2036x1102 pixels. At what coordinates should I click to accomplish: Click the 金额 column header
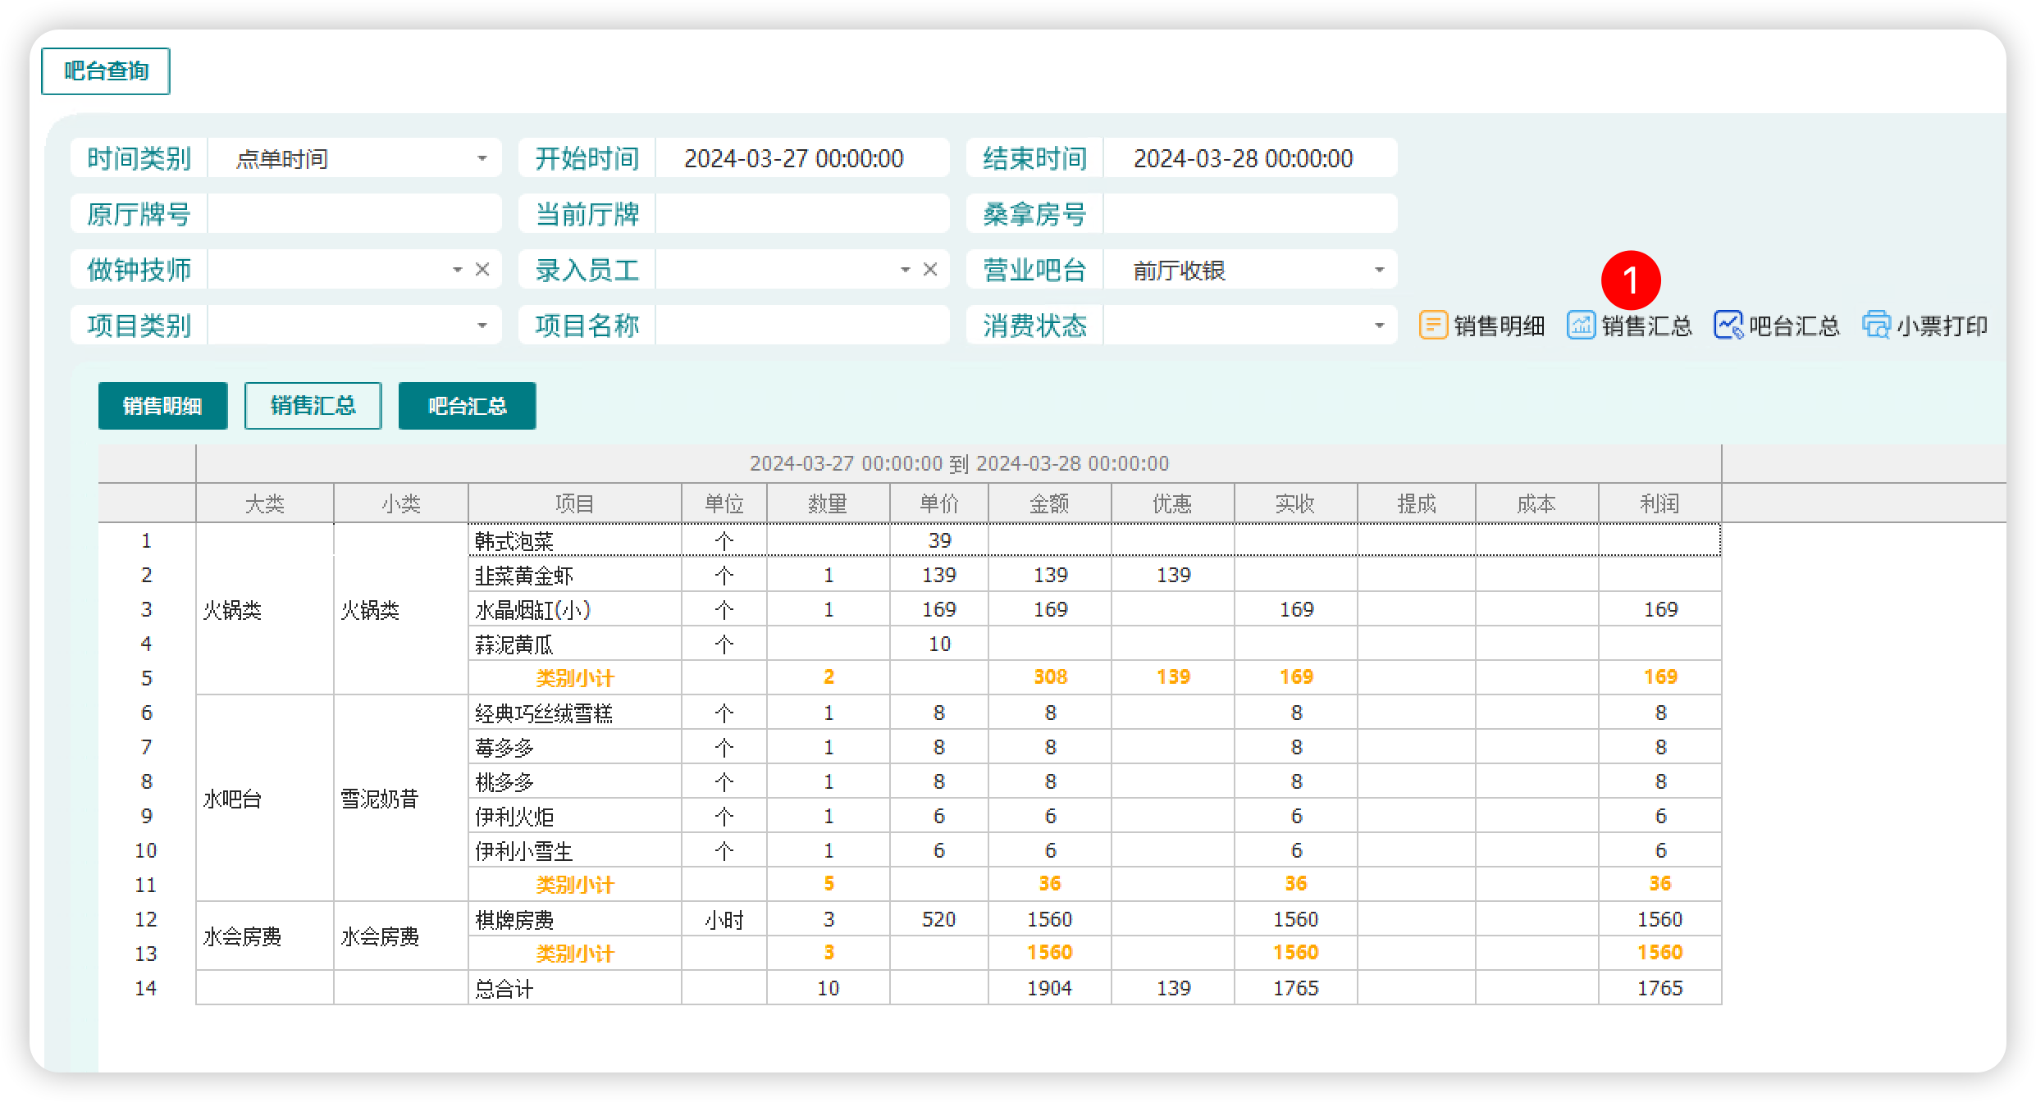click(x=1050, y=503)
